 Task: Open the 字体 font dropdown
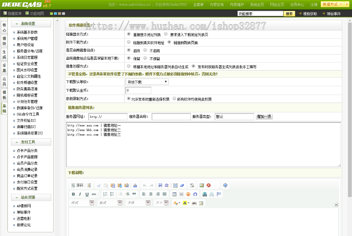pyautogui.click(x=138, y=203)
